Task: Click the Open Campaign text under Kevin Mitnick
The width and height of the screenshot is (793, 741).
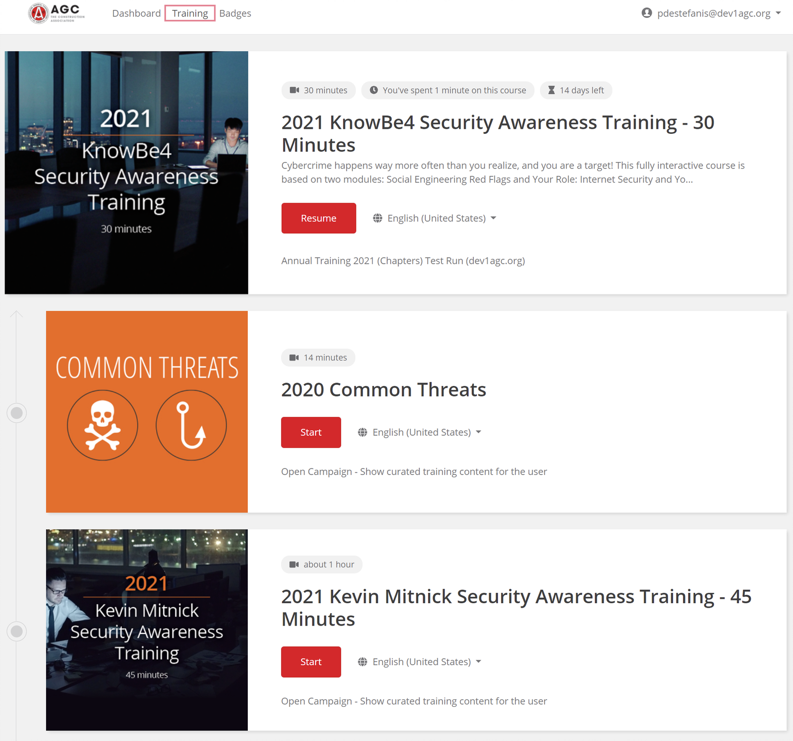Action: tap(414, 701)
